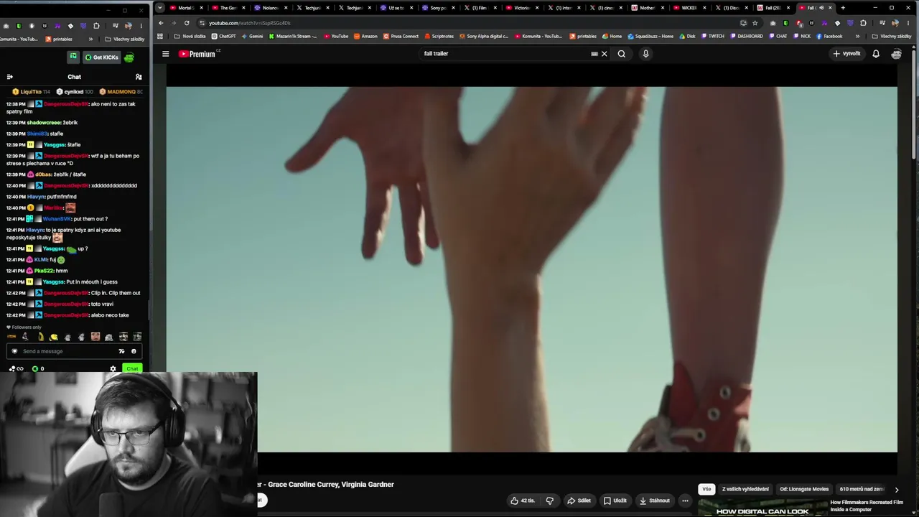Like the video with the thumbs-up button

pyautogui.click(x=522, y=500)
